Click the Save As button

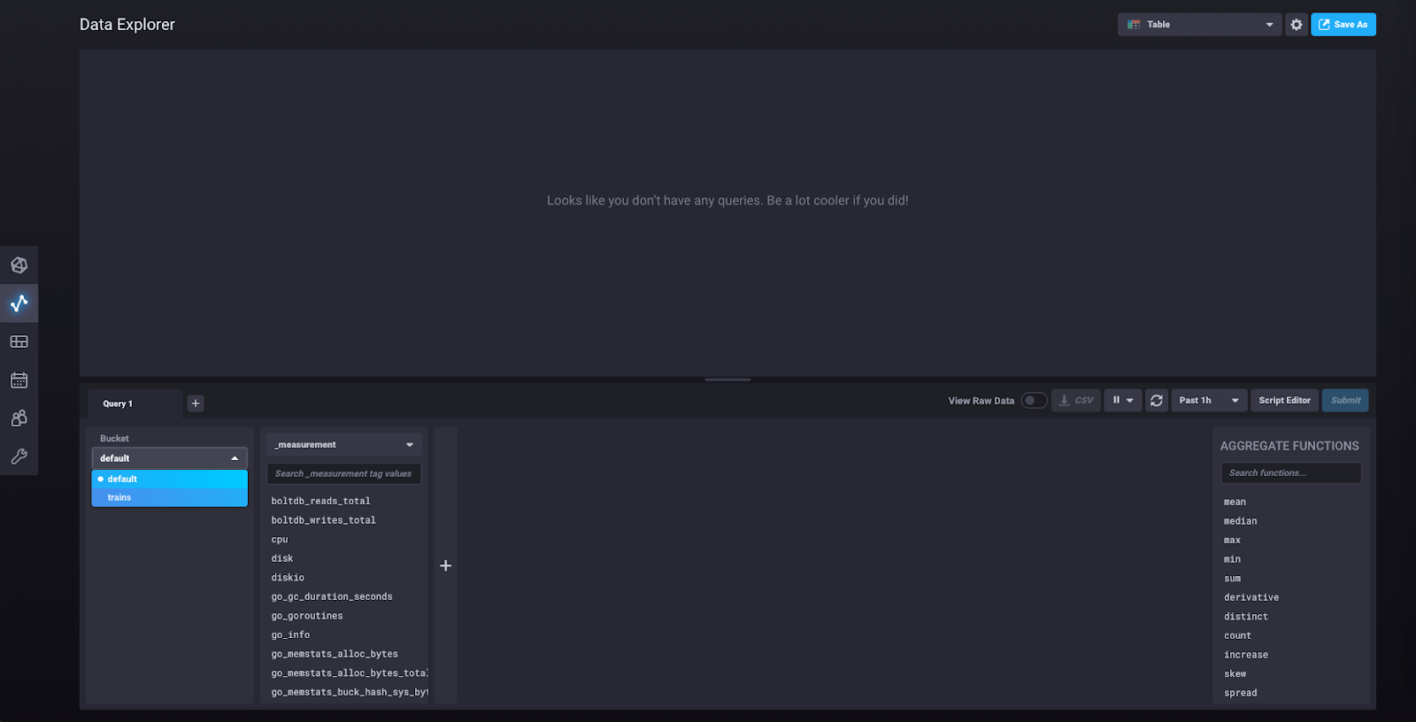pos(1343,25)
